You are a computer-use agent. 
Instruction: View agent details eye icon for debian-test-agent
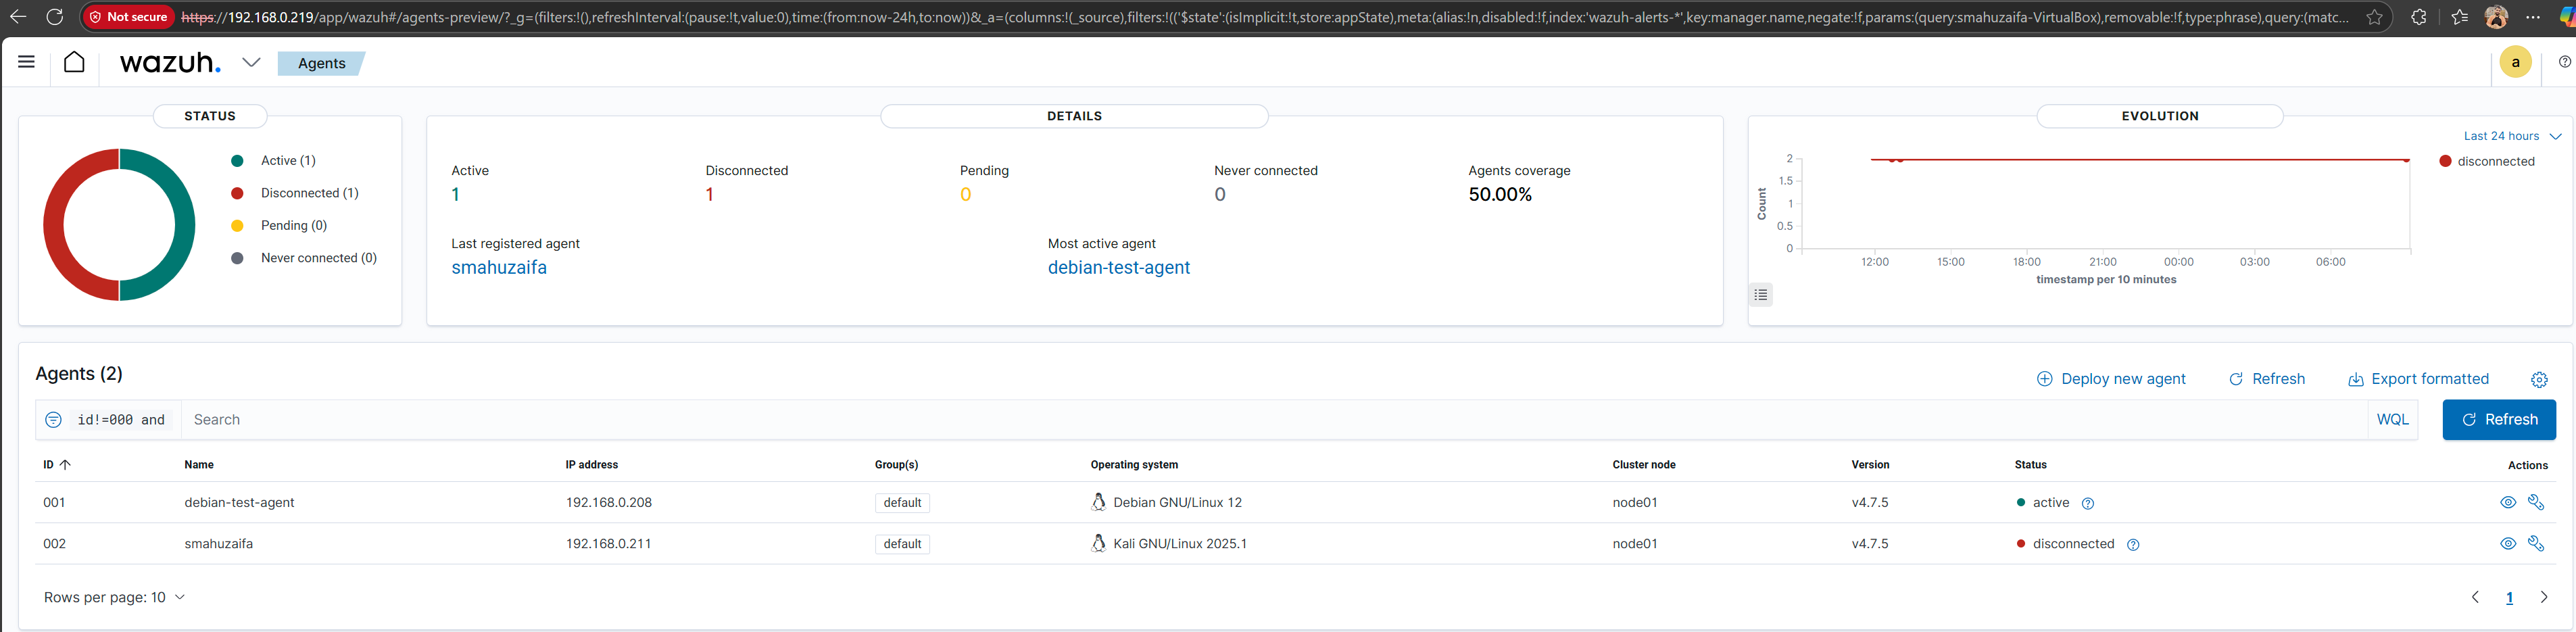2508,503
